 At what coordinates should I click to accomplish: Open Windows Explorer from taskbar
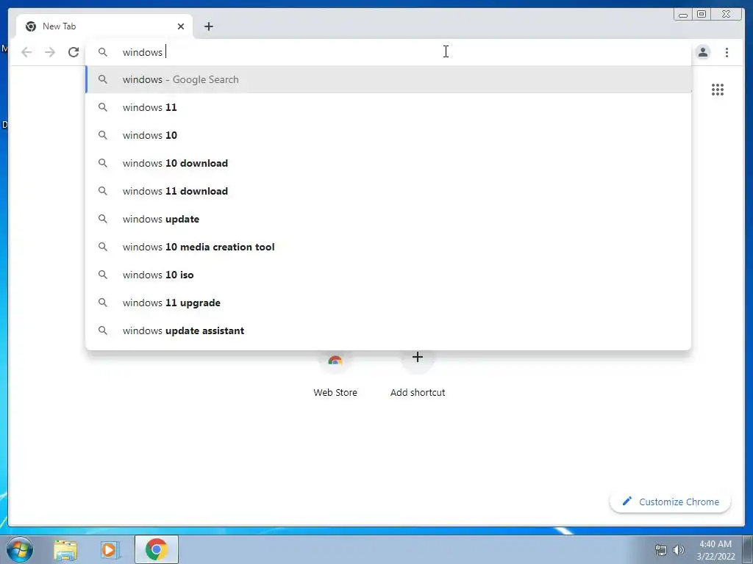coord(65,549)
